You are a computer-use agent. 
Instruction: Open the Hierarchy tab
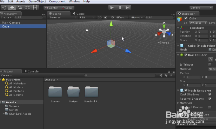click(11, 13)
